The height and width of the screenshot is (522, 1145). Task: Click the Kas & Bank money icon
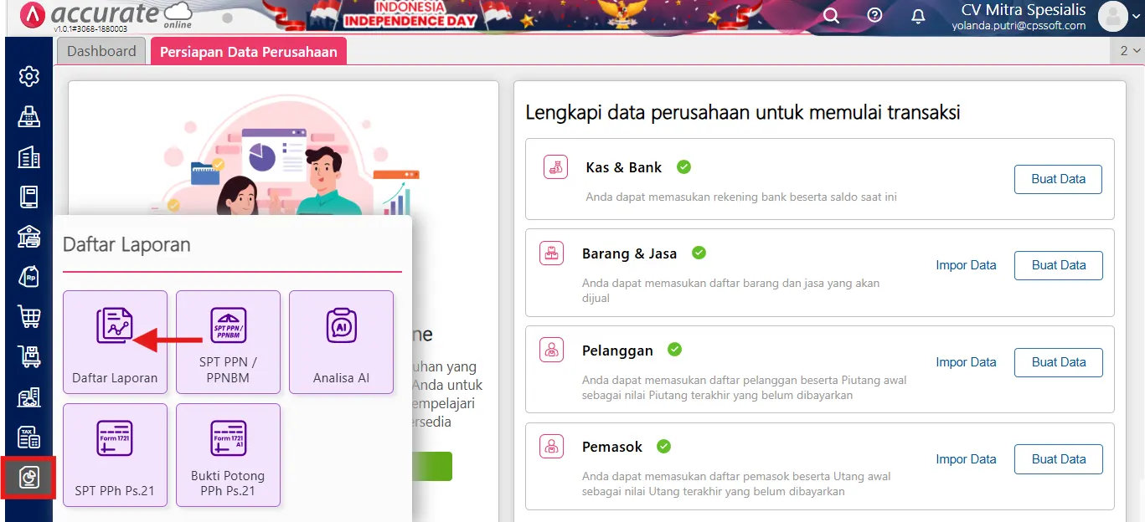[x=554, y=166]
